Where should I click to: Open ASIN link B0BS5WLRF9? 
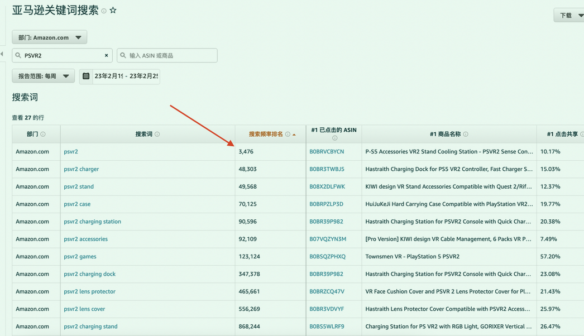327,327
